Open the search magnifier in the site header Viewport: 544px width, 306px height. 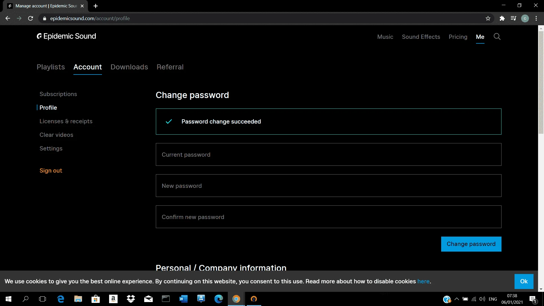click(497, 37)
